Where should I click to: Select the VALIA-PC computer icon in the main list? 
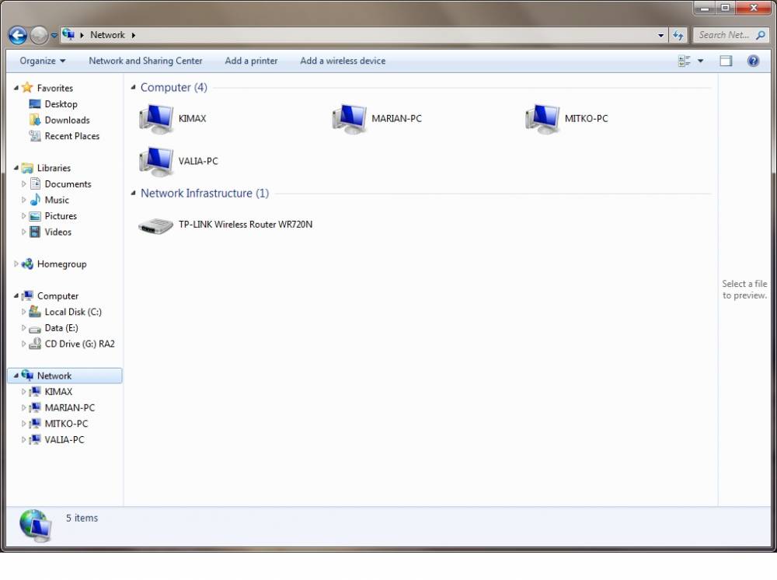tap(156, 162)
